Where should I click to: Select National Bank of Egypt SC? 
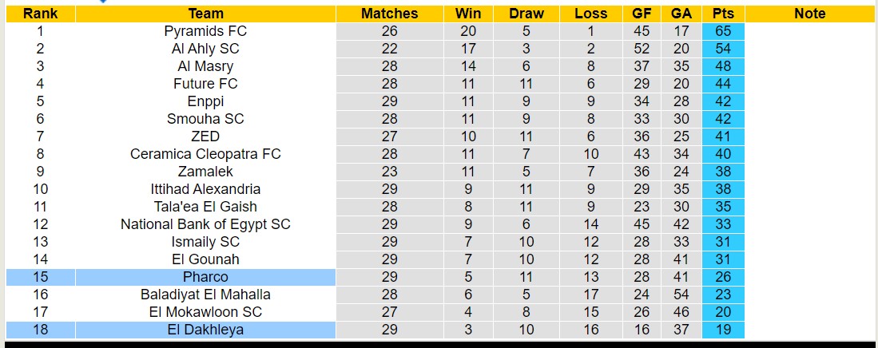[x=205, y=224]
